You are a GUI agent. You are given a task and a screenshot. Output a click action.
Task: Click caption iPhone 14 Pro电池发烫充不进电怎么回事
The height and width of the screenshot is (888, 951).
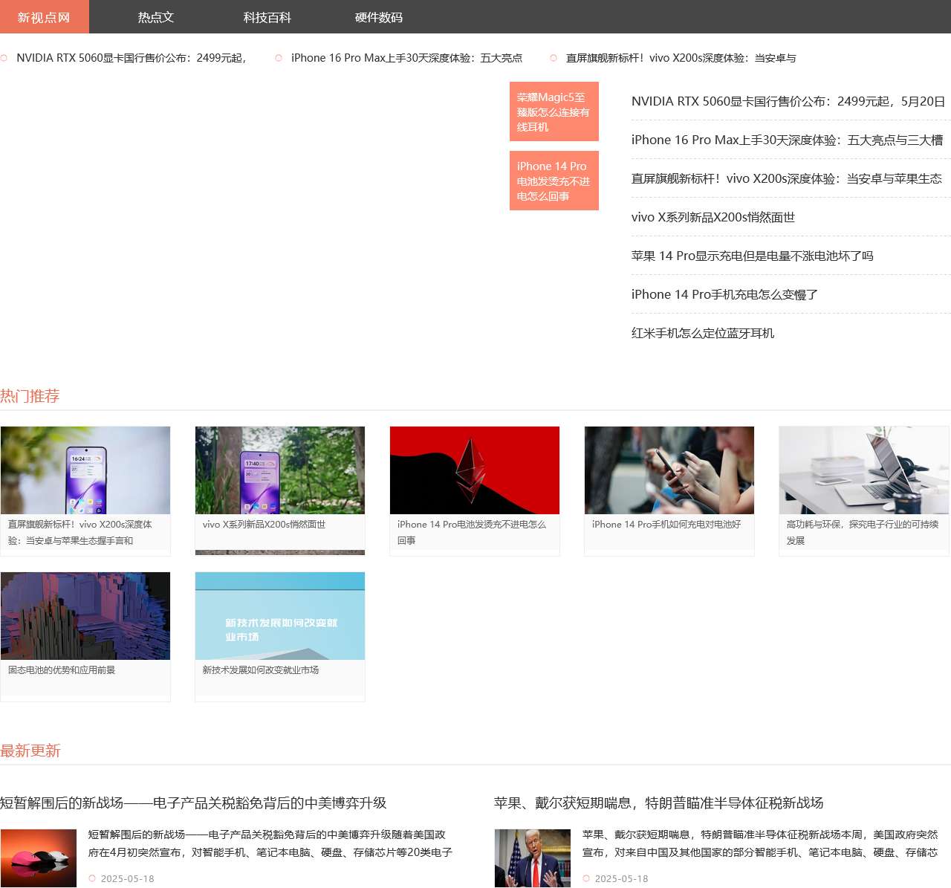point(472,533)
